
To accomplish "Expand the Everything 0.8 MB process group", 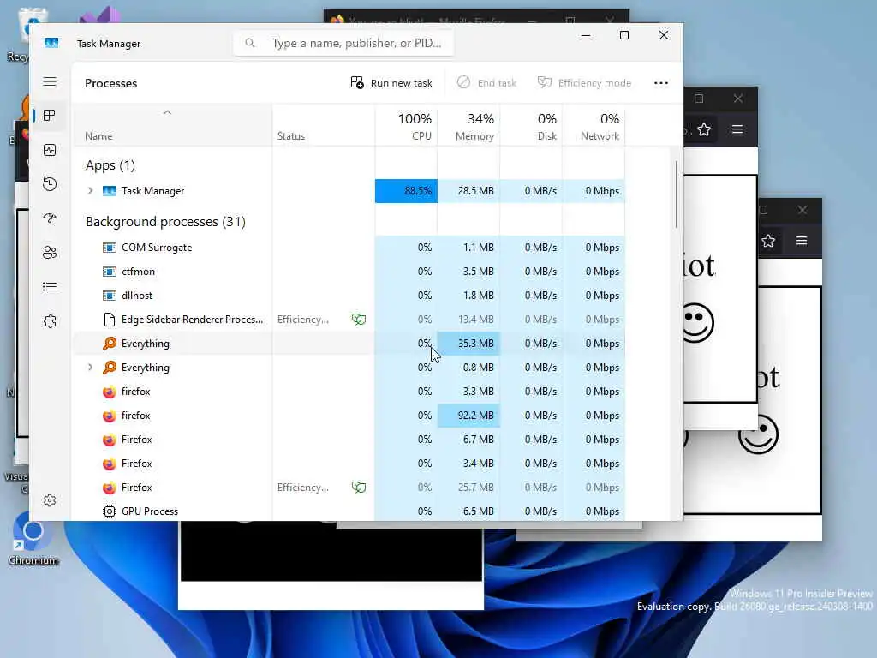I will tap(90, 368).
